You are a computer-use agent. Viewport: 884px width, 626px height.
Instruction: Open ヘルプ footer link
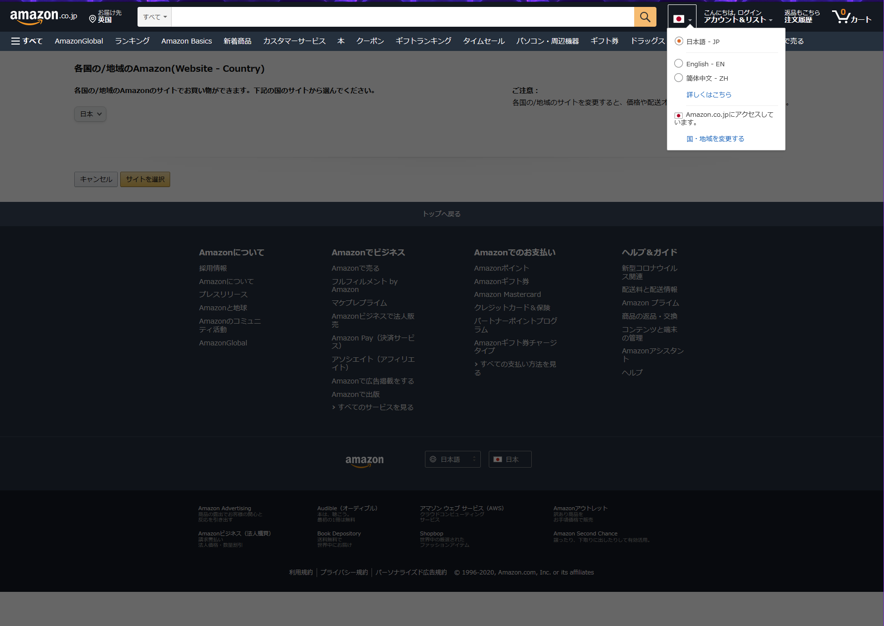632,373
